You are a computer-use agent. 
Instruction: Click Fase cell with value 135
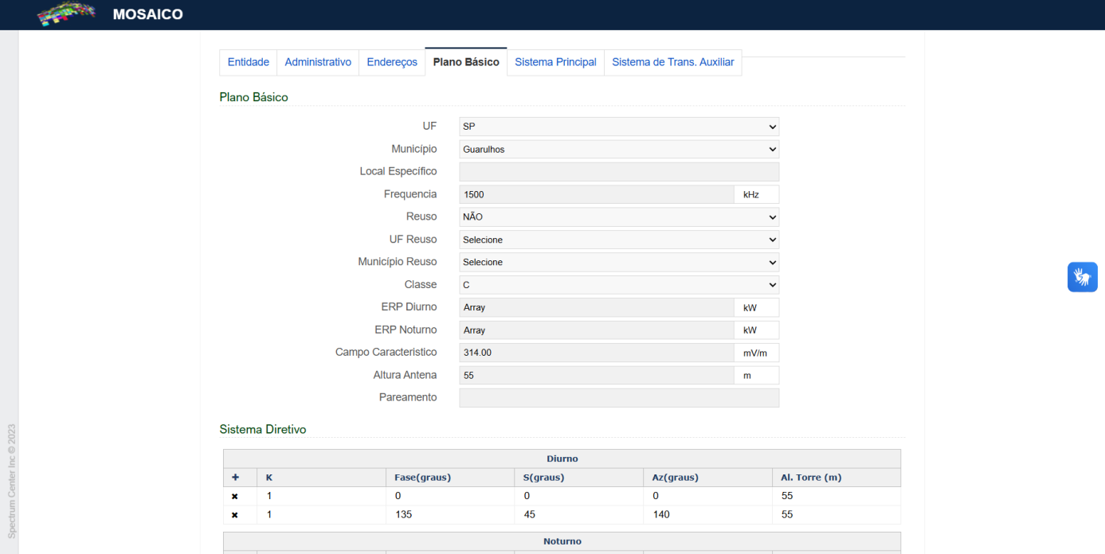(x=450, y=515)
